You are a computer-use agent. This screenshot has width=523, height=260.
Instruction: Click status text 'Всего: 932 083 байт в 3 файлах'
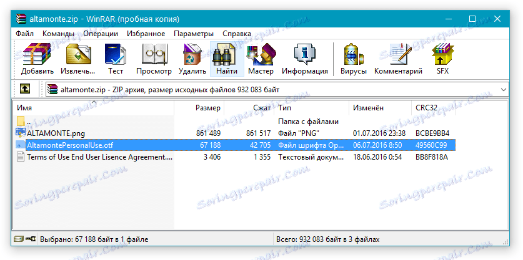[x=328, y=239]
